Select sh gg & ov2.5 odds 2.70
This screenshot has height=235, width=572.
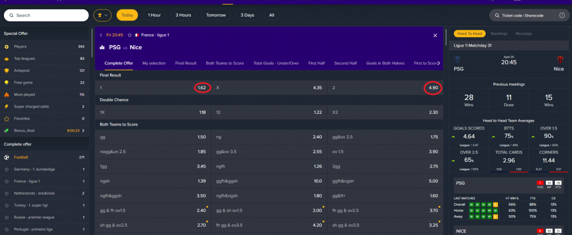153,225
